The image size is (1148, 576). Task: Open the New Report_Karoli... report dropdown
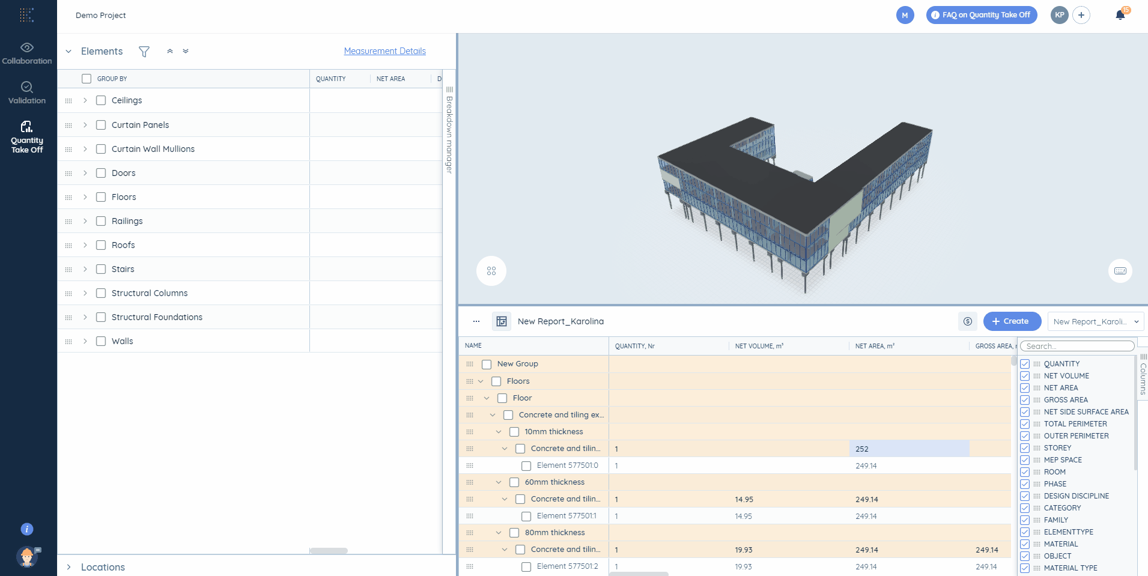pos(1096,321)
